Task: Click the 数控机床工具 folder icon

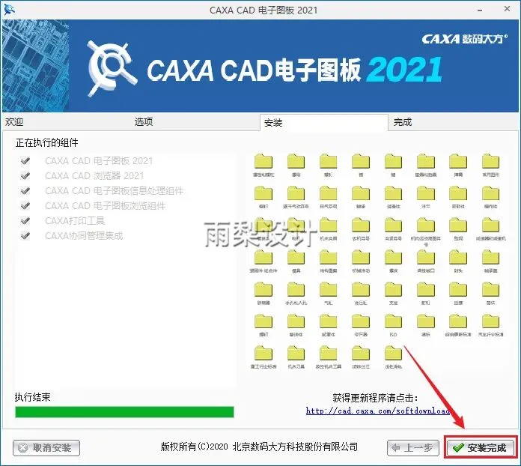Action: [329, 353]
